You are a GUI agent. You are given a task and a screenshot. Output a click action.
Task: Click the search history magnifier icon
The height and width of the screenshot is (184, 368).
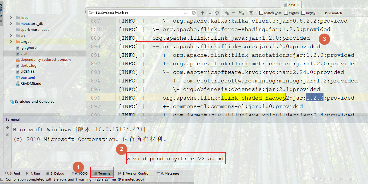tap(91, 13)
